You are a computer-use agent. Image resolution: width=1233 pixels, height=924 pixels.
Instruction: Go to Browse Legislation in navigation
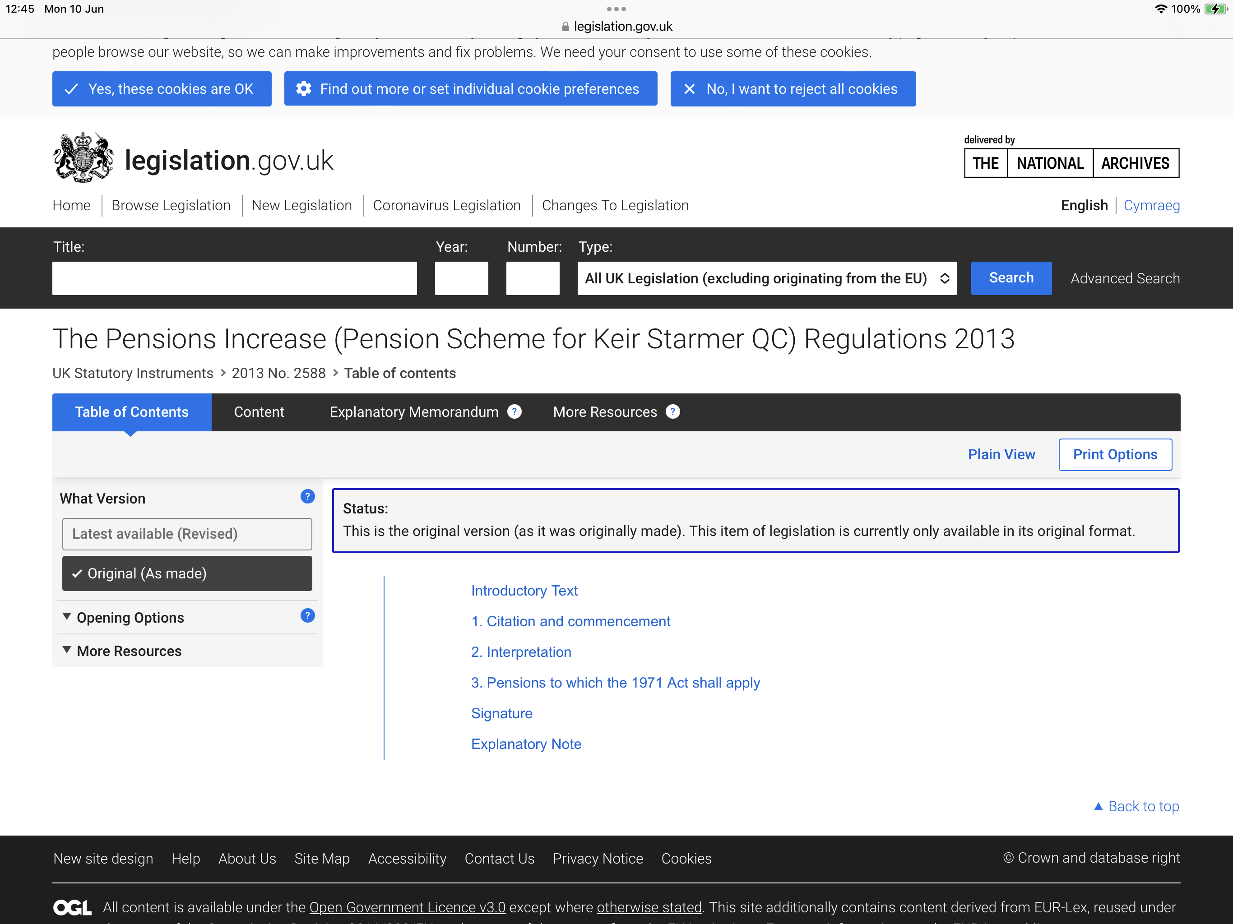click(x=171, y=206)
